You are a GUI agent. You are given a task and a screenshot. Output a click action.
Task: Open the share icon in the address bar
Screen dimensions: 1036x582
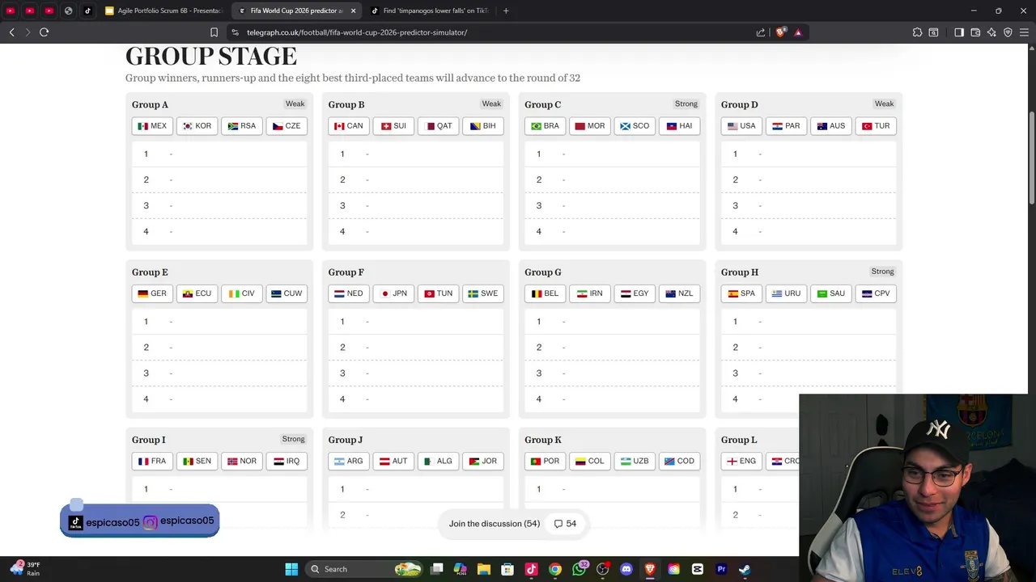[x=761, y=32]
